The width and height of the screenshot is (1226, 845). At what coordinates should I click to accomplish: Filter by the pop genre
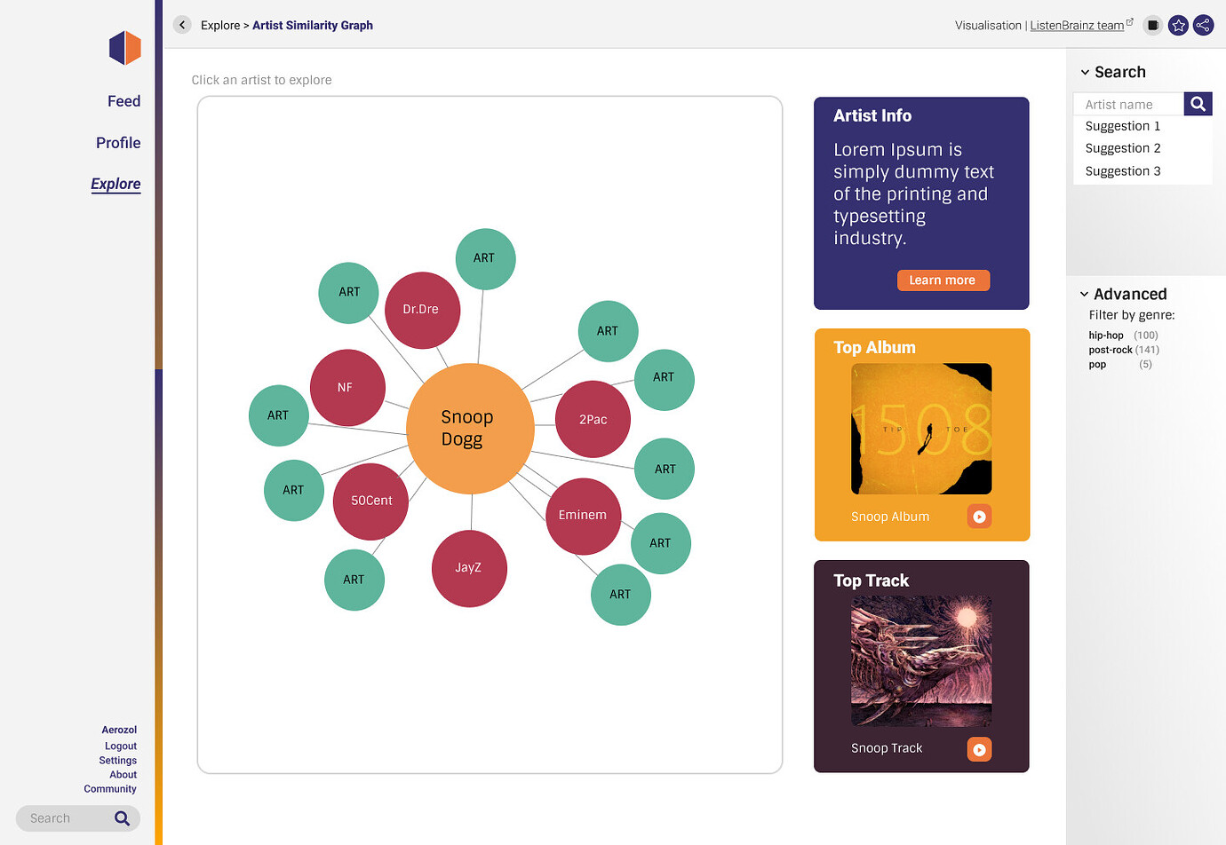(1097, 364)
